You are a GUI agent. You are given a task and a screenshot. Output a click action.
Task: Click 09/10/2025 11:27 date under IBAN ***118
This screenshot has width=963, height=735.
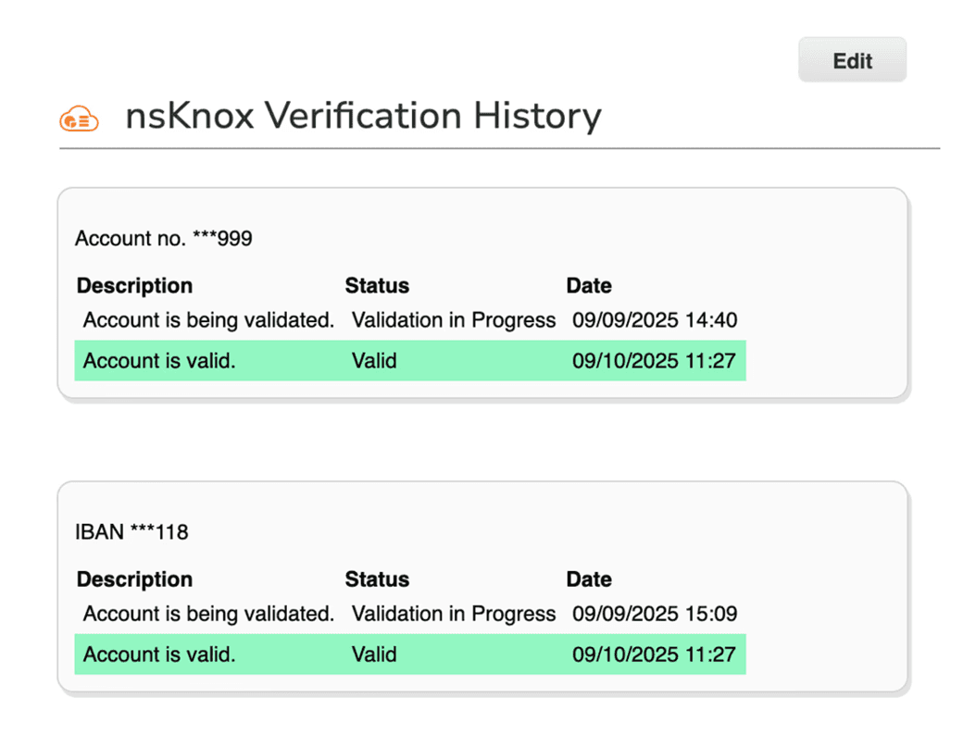pos(654,654)
